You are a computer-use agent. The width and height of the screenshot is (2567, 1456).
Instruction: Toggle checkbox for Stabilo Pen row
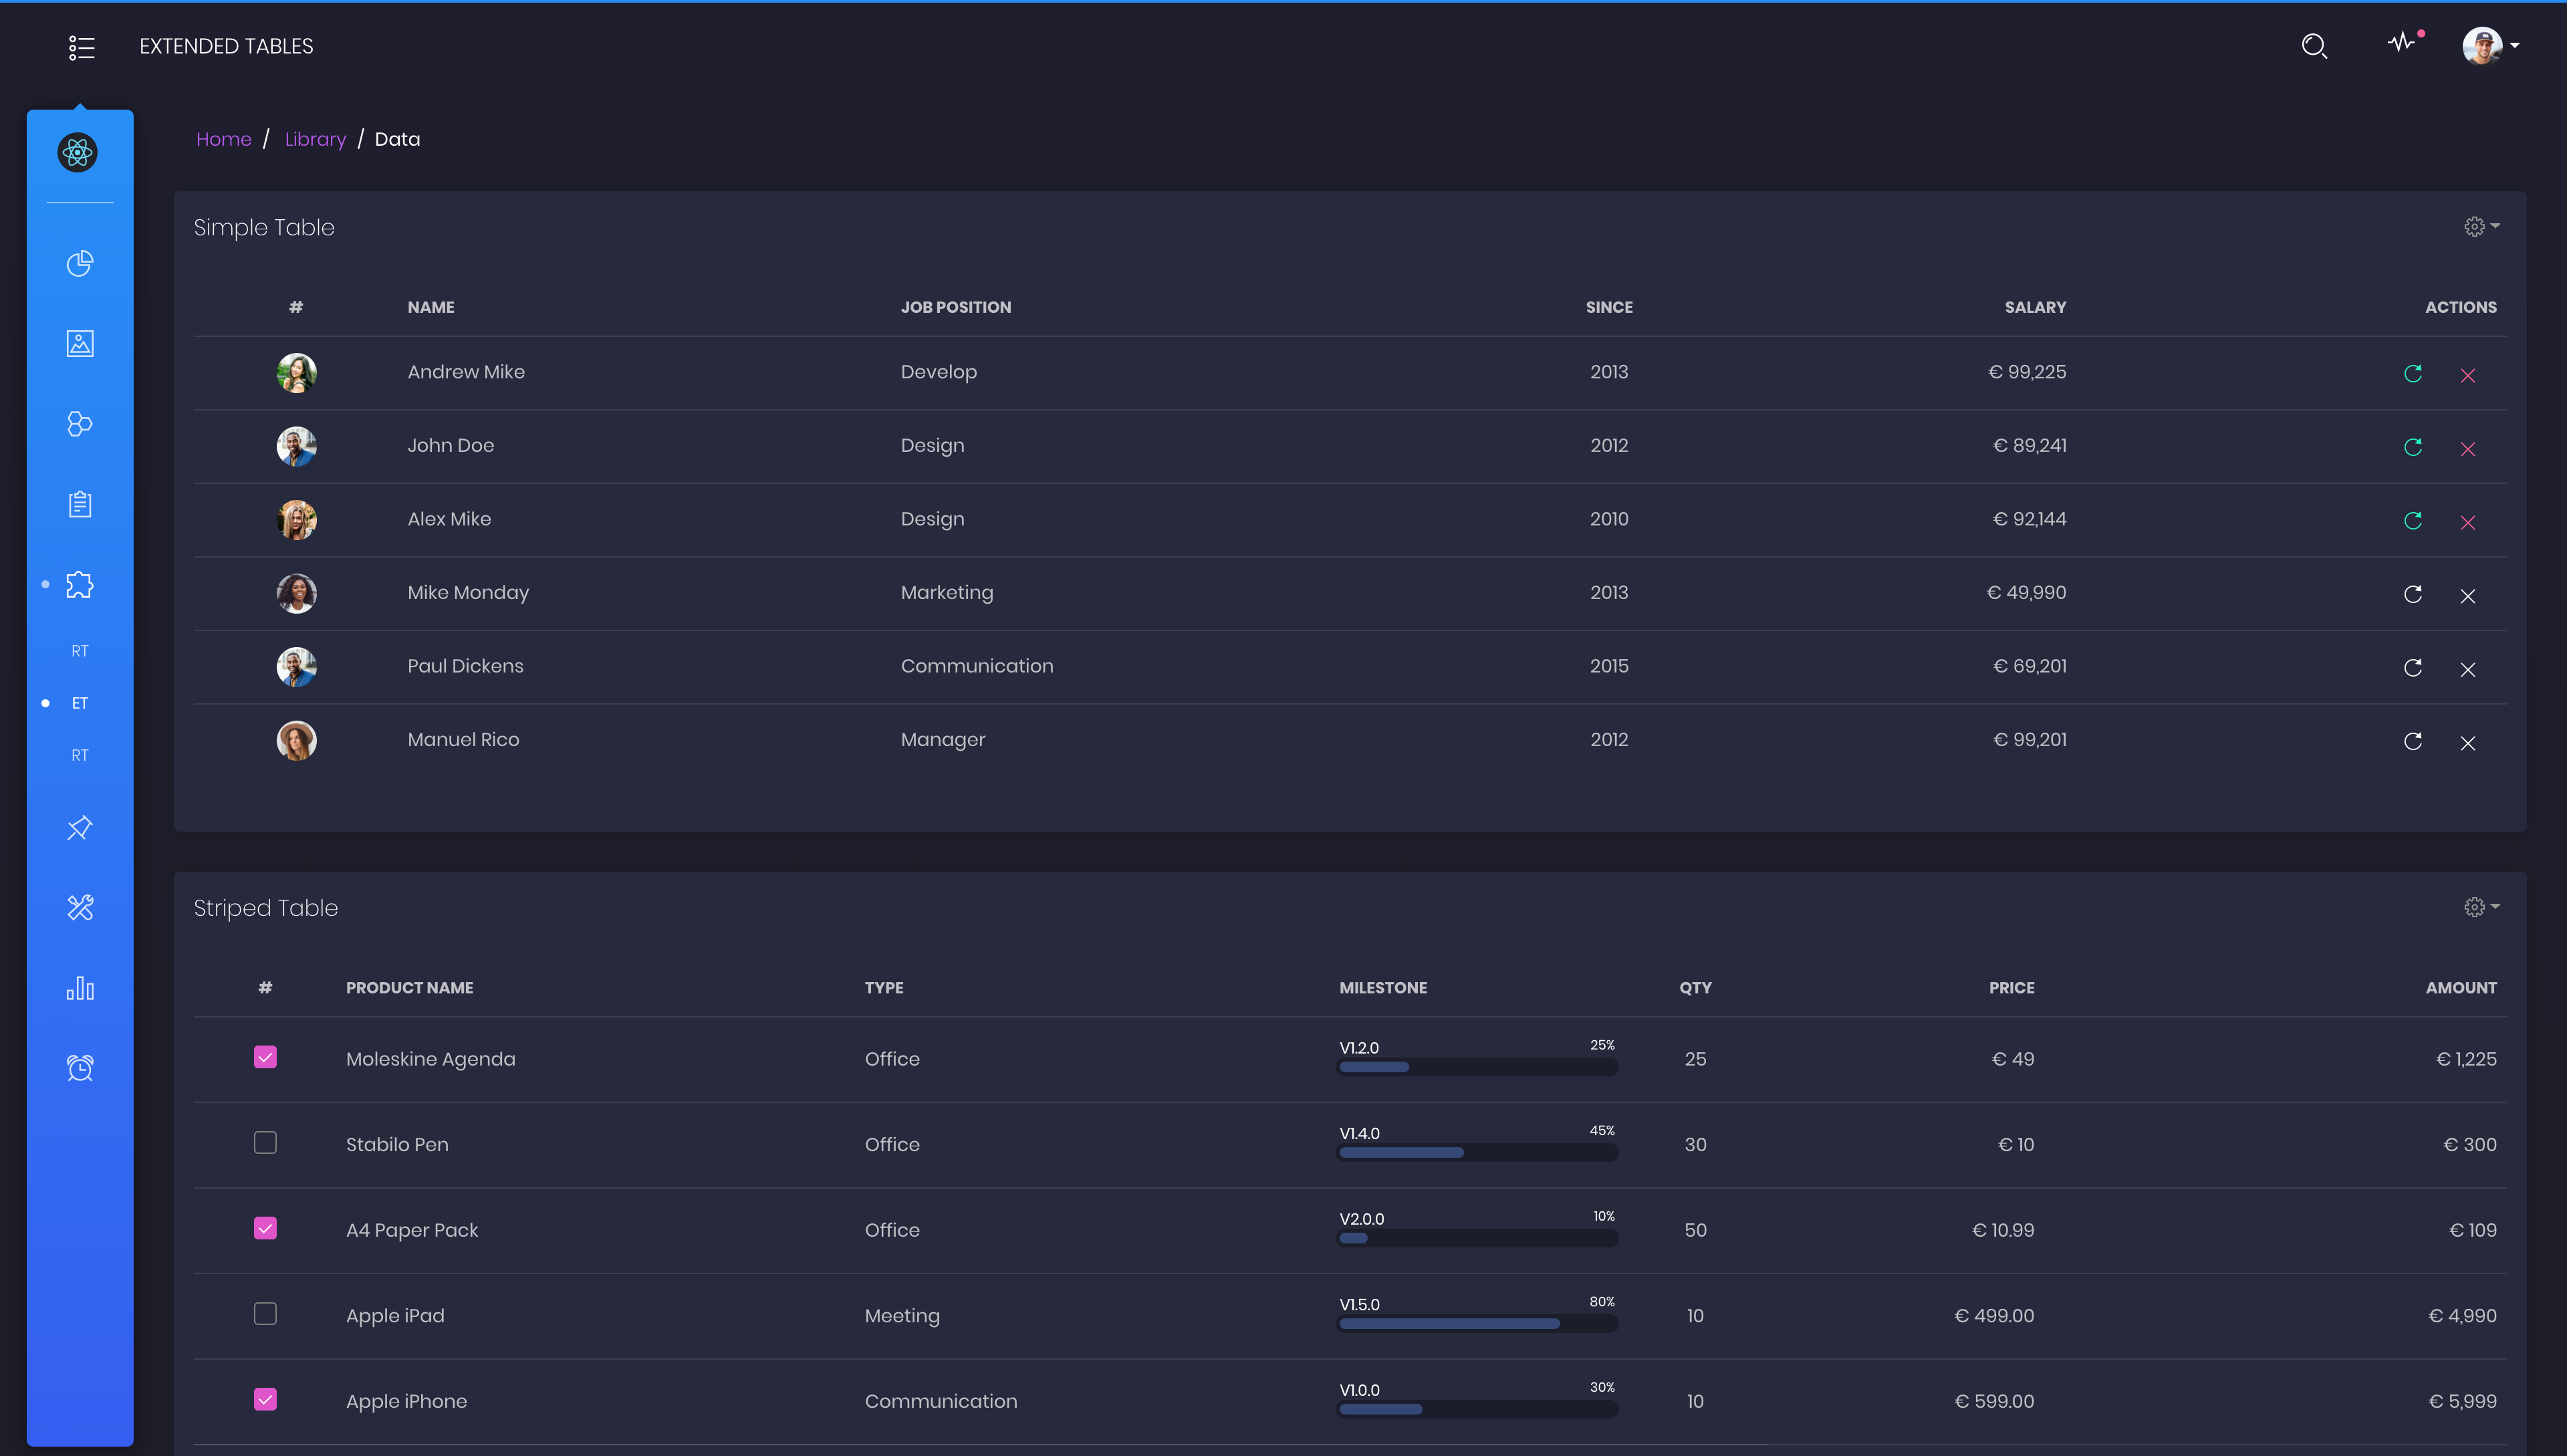265,1144
